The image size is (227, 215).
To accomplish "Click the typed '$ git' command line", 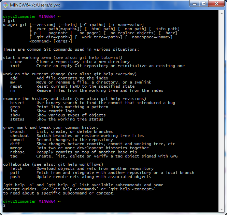I will pyautogui.click(x=9, y=21).
